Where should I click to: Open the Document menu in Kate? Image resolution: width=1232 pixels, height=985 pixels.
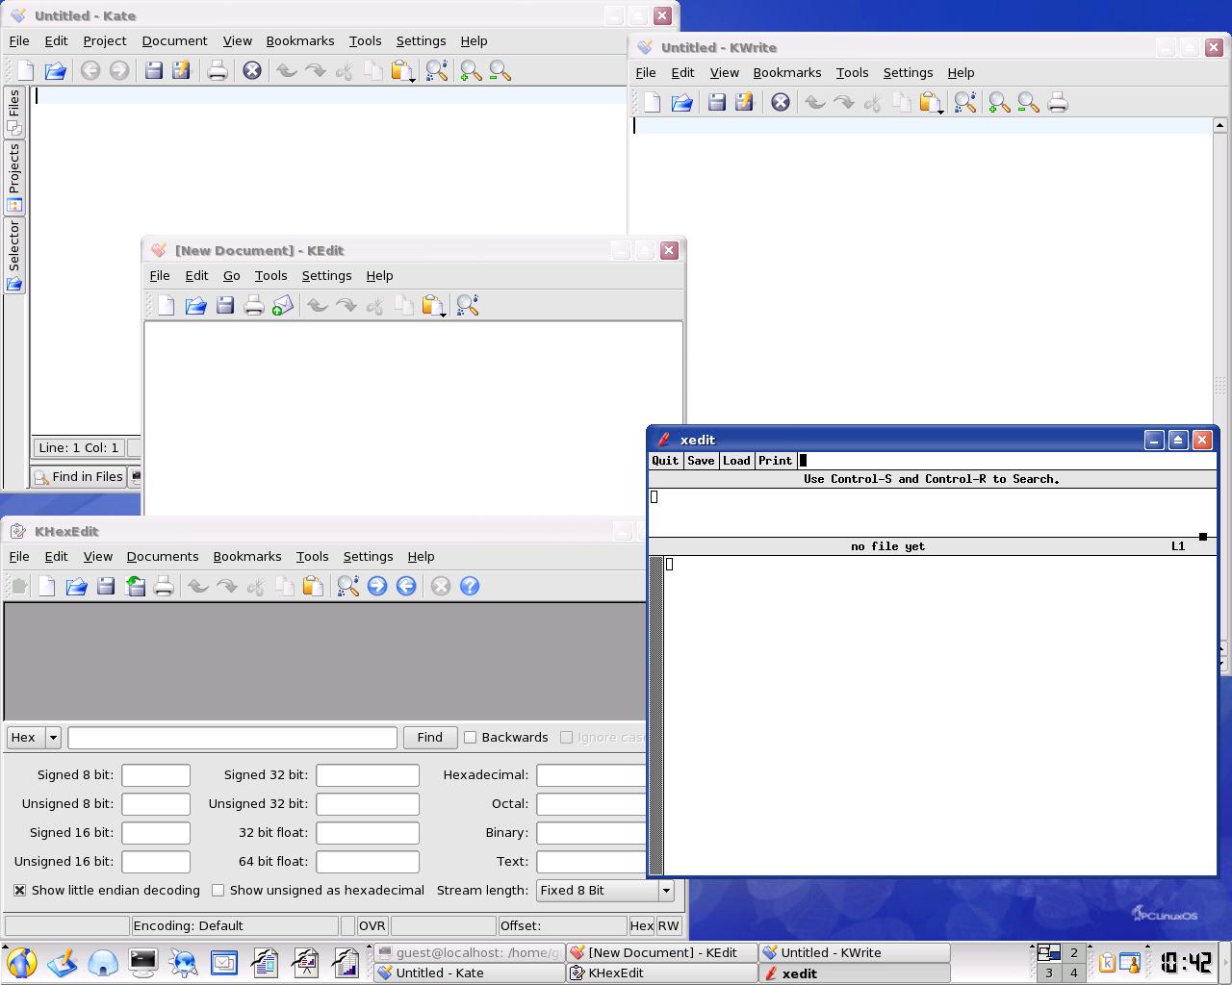pos(174,40)
